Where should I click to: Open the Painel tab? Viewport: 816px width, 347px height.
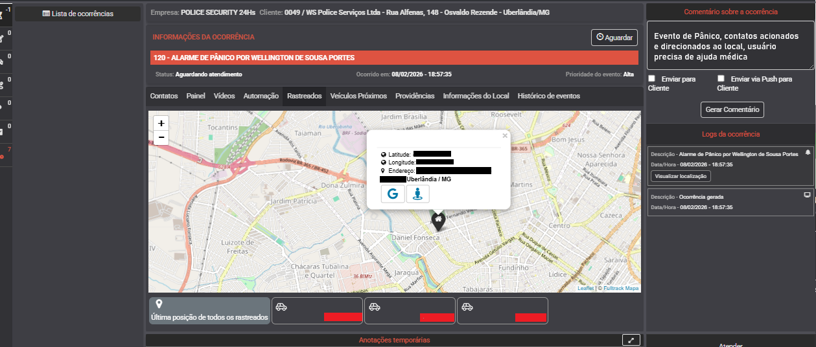click(196, 96)
